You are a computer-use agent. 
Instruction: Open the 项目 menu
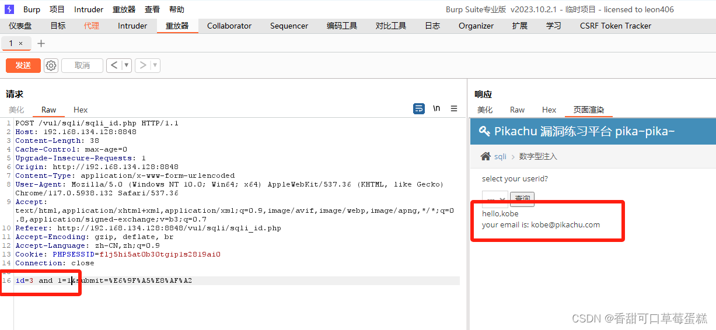pyautogui.click(x=57, y=9)
